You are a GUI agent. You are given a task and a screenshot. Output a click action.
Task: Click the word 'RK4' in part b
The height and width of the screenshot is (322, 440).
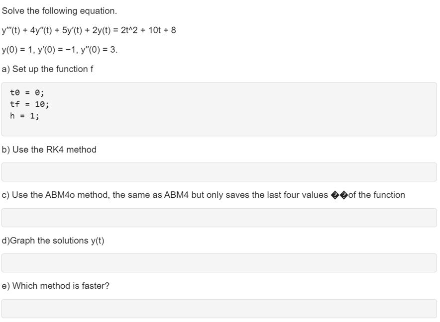point(55,150)
